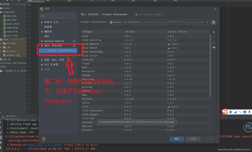
Task: Expand the 外观 & 行为 settings group
Action: (x=42, y=22)
